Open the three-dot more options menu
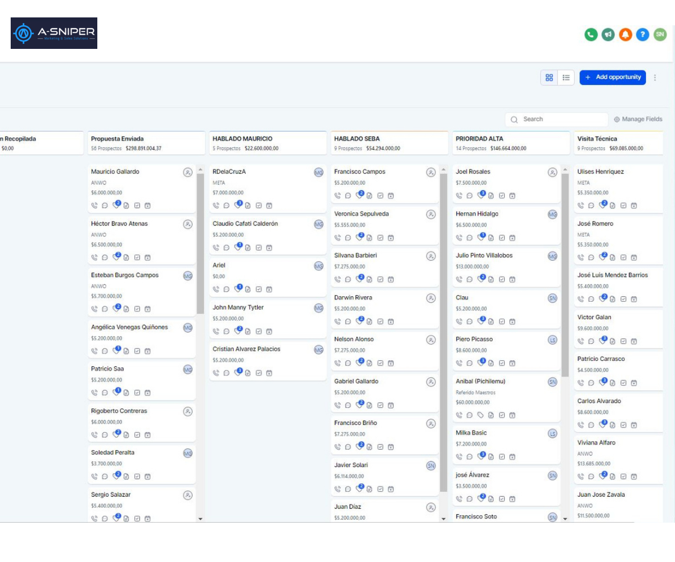Image resolution: width=675 pixels, height=562 pixels. 655,78
